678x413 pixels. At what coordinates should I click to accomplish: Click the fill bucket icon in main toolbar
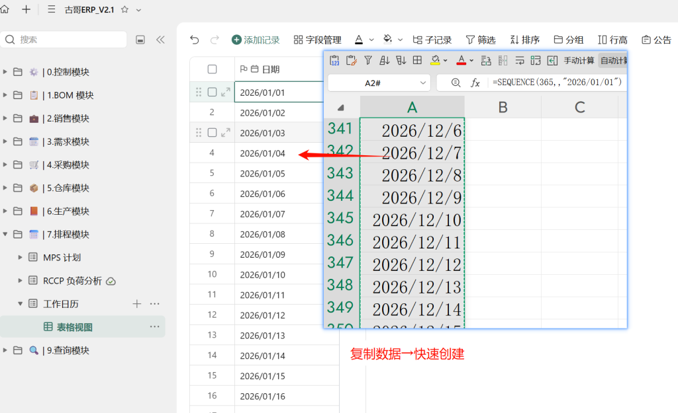point(387,40)
